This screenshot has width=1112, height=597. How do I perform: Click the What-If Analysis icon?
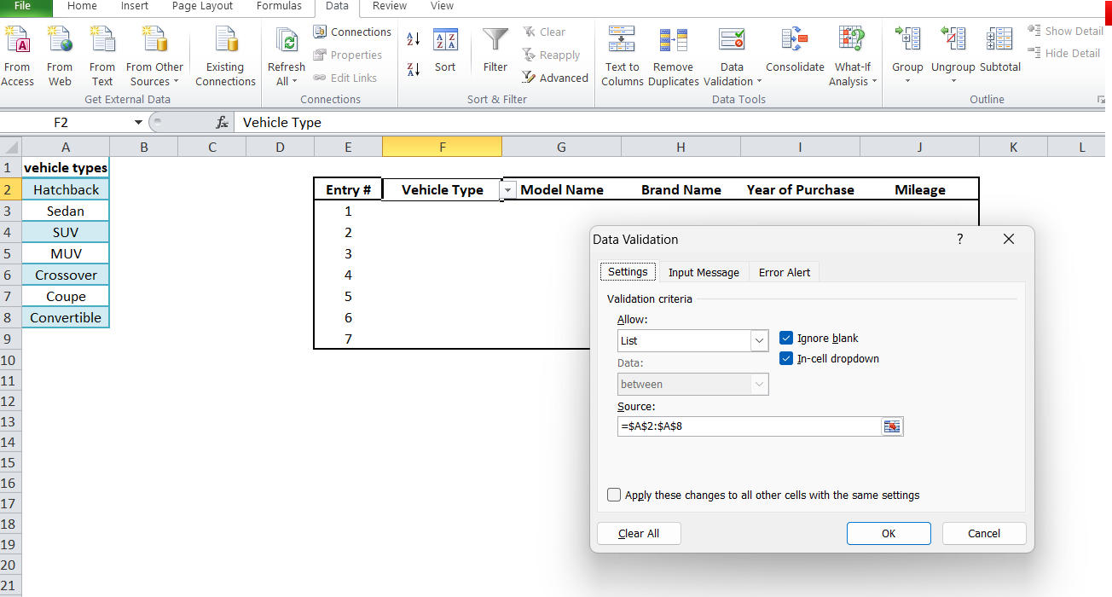coord(852,40)
